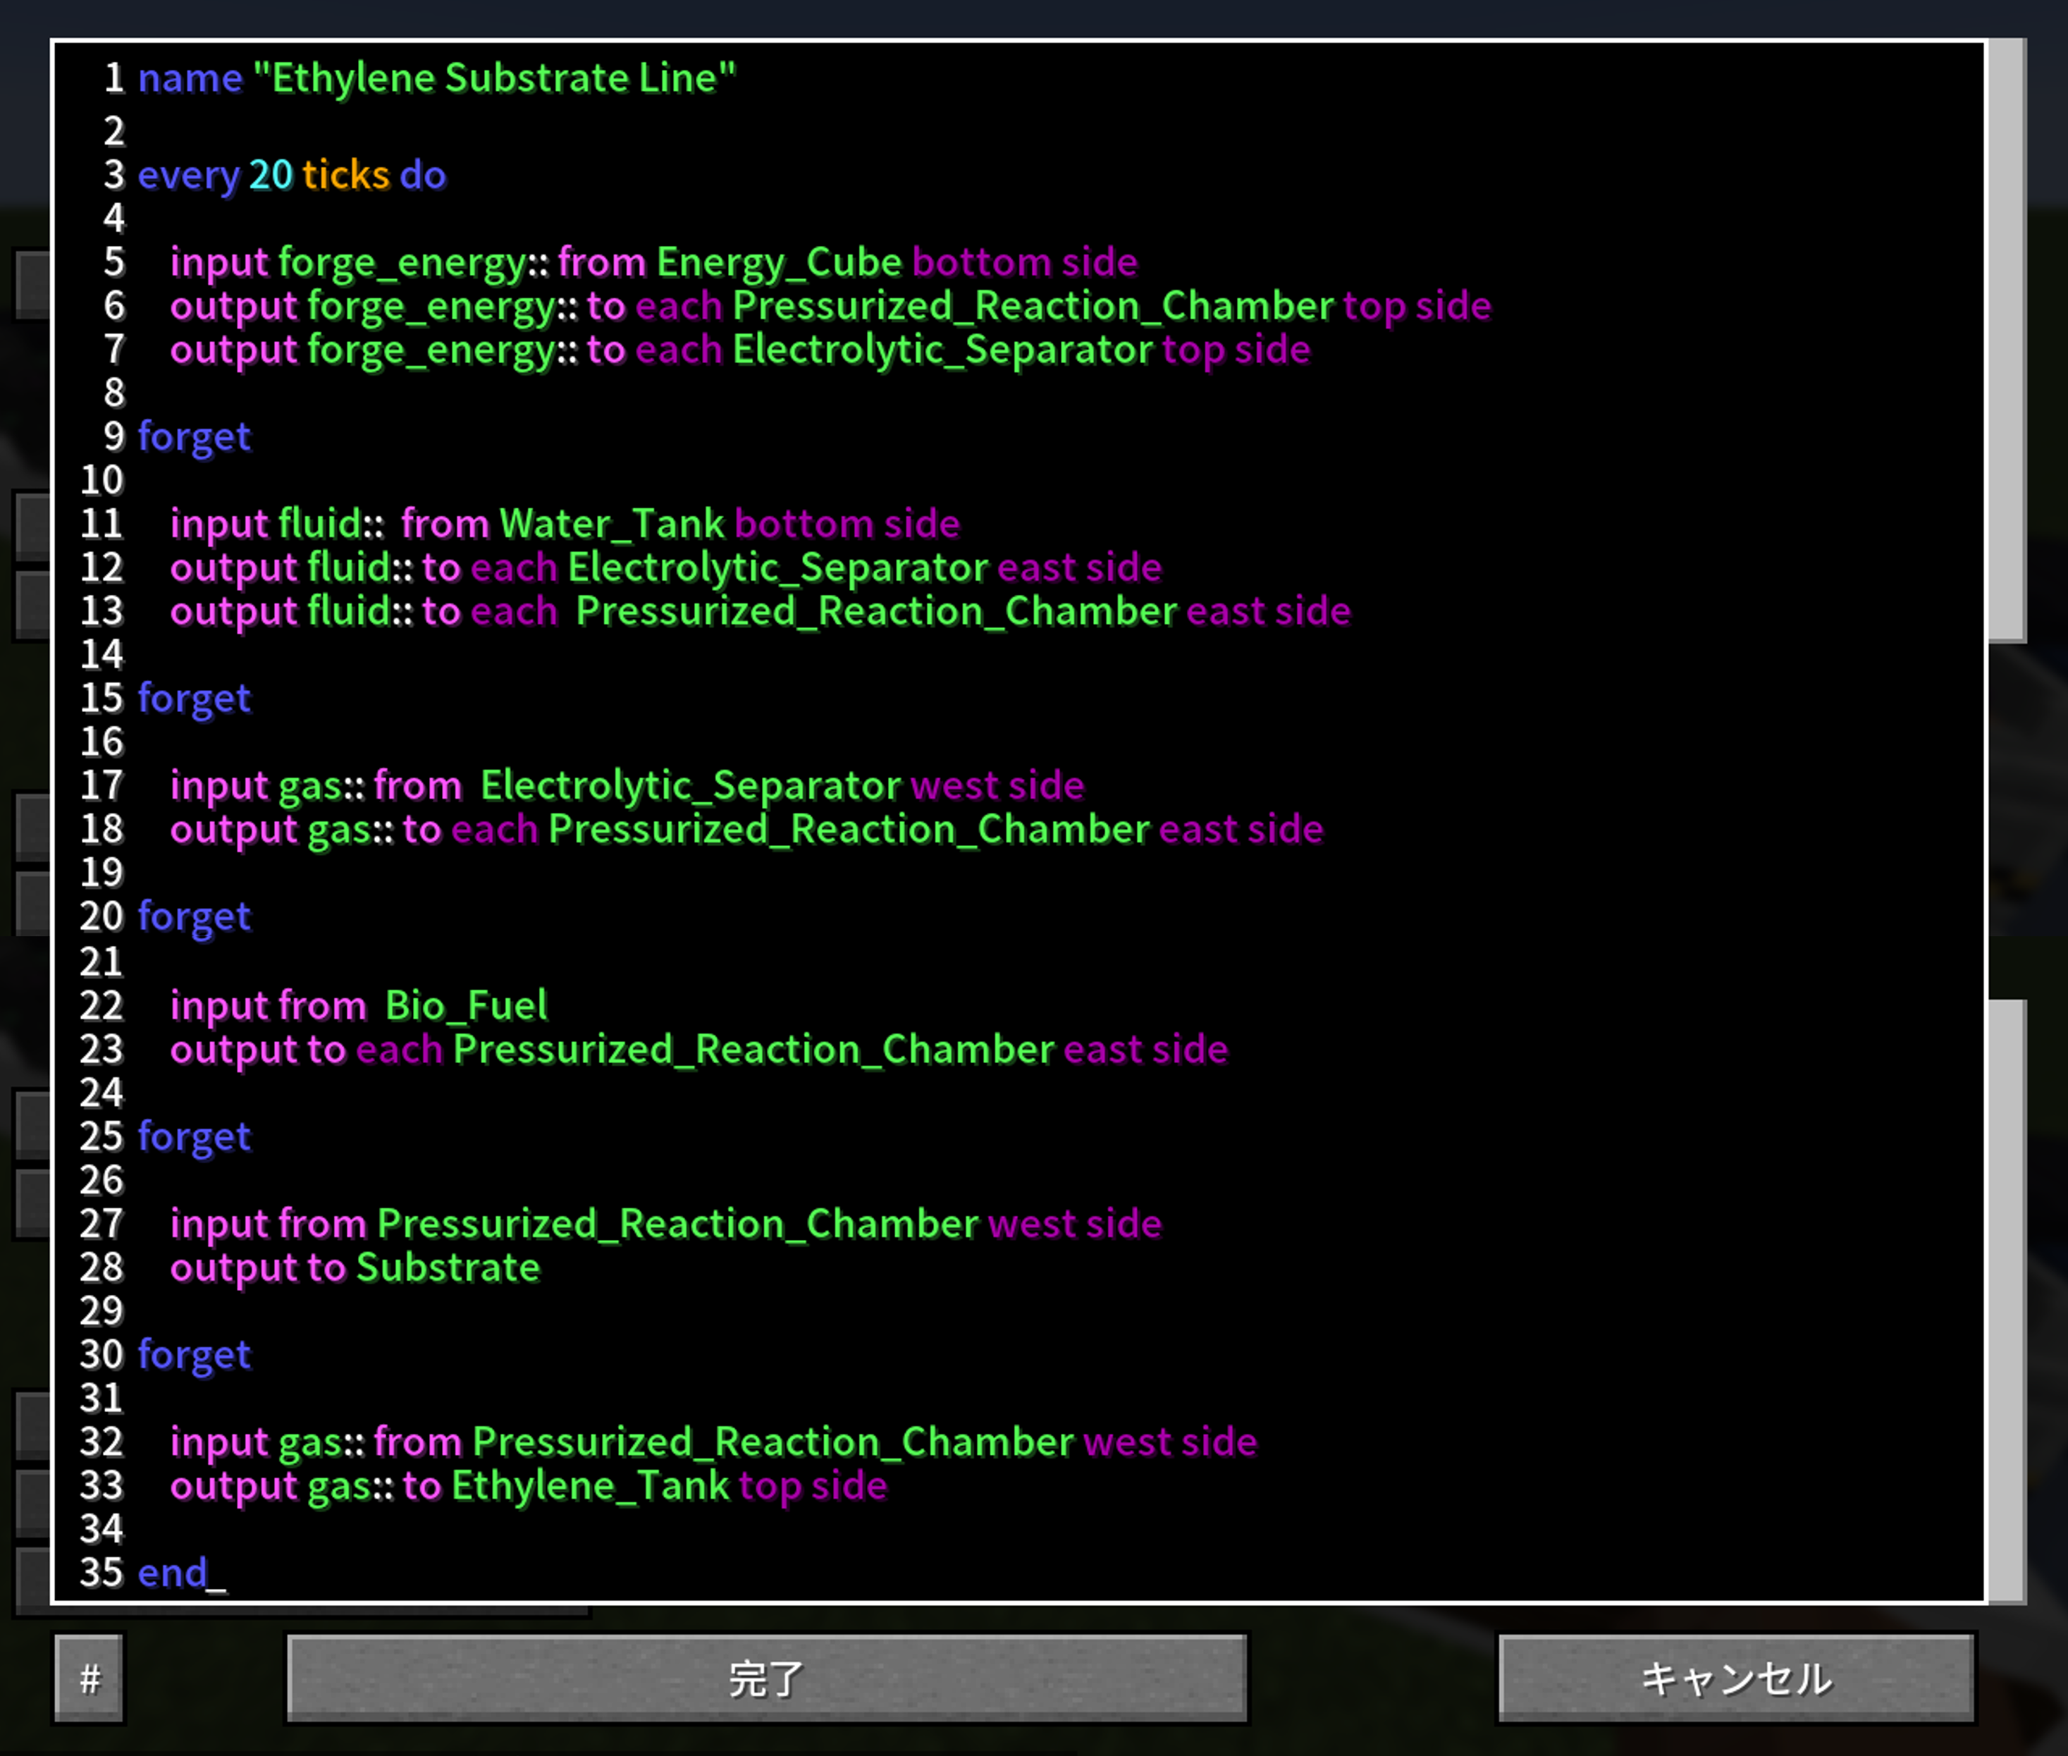The height and width of the screenshot is (1756, 2068).
Task: Click the word ticks on line 3
Action: click(345, 176)
